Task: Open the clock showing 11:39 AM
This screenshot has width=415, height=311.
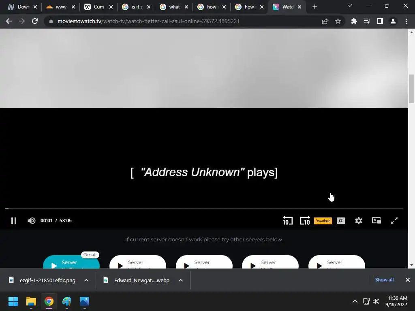Action: click(x=396, y=301)
